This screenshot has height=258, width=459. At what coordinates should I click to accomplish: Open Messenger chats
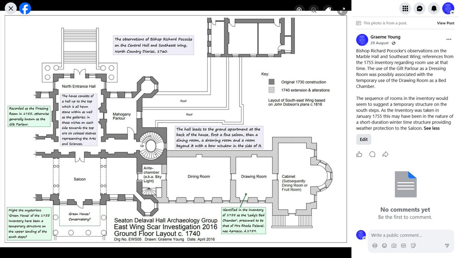[420, 8]
